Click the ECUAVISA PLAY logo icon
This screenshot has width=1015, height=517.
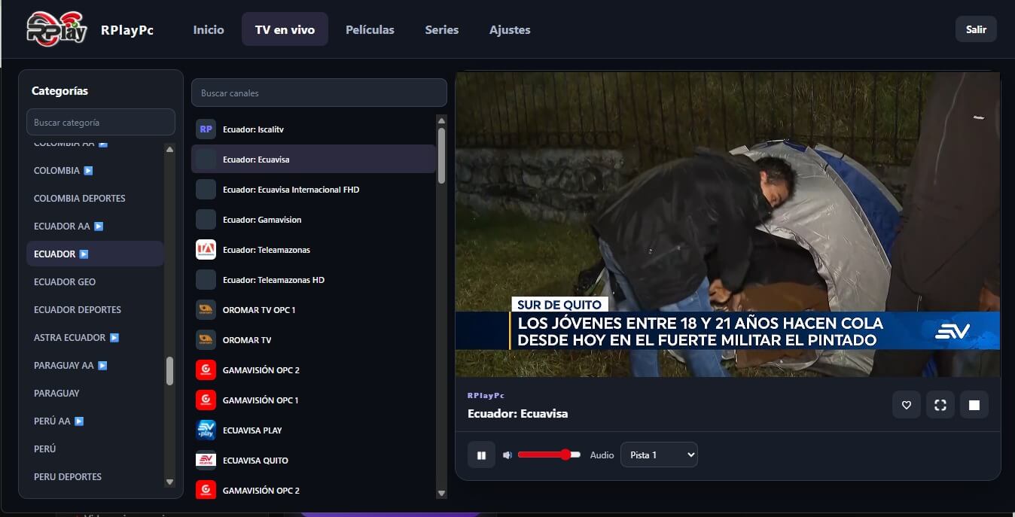click(206, 430)
